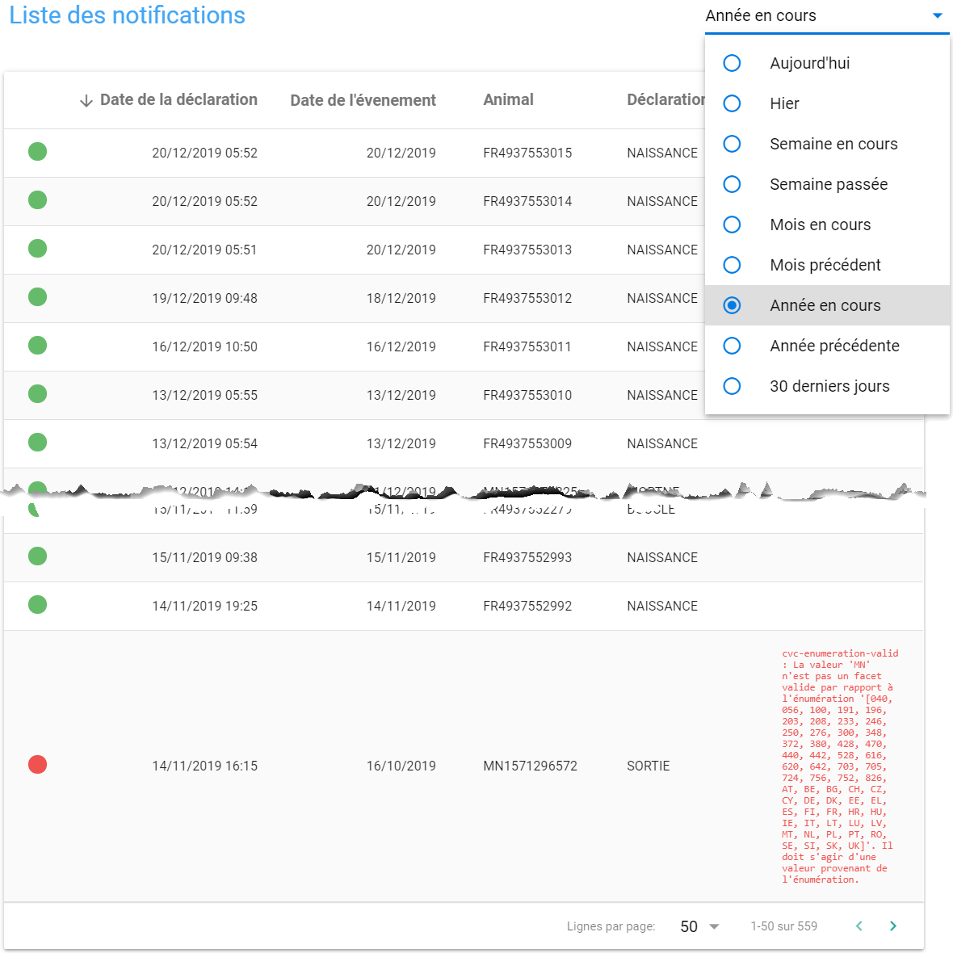The image size is (953, 953).
Task: Sort by Date de la déclaration header text
Action: (178, 99)
